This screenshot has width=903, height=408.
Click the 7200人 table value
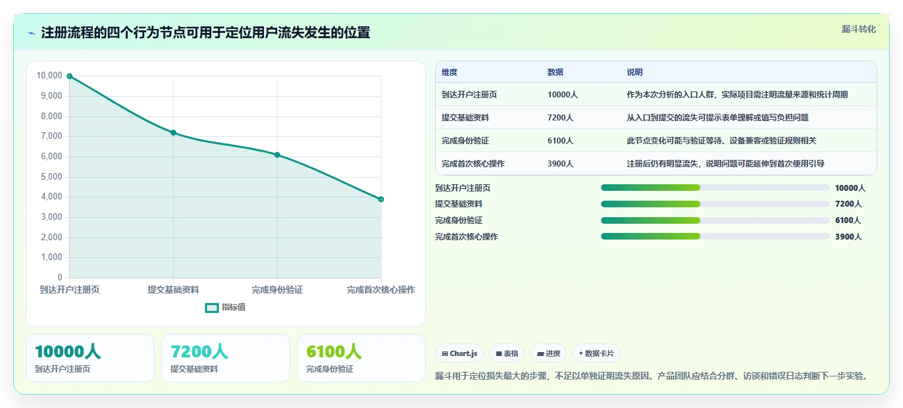click(x=561, y=118)
